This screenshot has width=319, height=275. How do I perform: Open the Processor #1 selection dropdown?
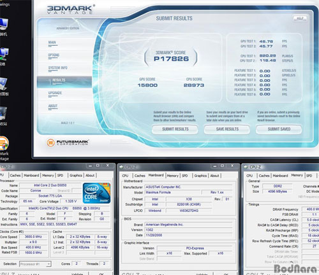click(x=35, y=264)
